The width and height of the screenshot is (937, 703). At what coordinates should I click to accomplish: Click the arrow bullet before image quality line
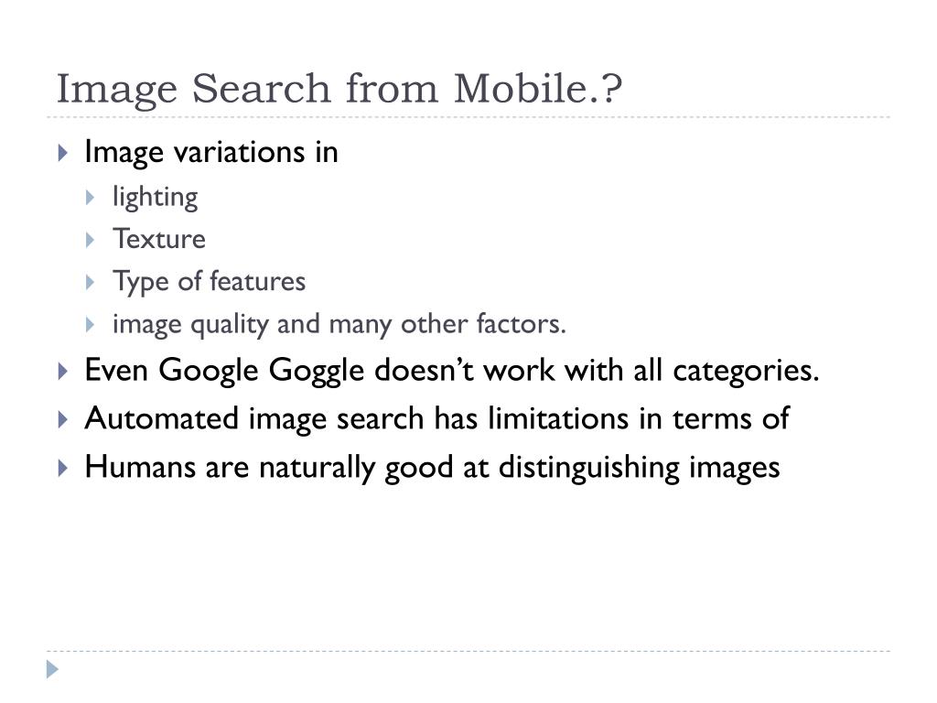[x=91, y=325]
